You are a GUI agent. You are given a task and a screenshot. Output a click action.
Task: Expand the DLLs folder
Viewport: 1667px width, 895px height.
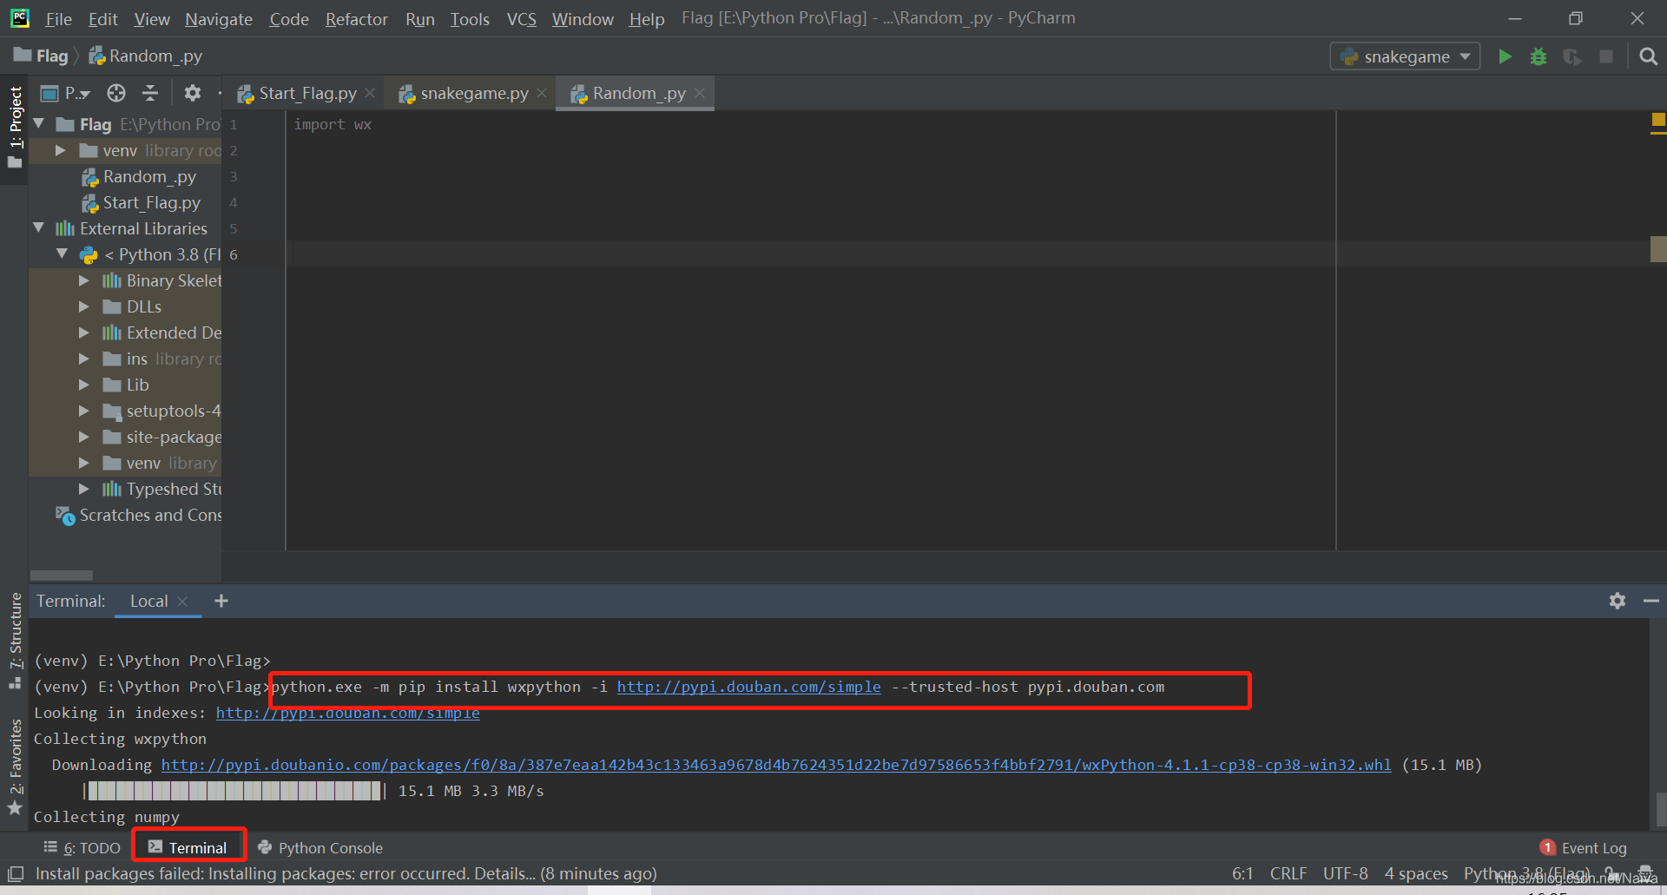(84, 306)
